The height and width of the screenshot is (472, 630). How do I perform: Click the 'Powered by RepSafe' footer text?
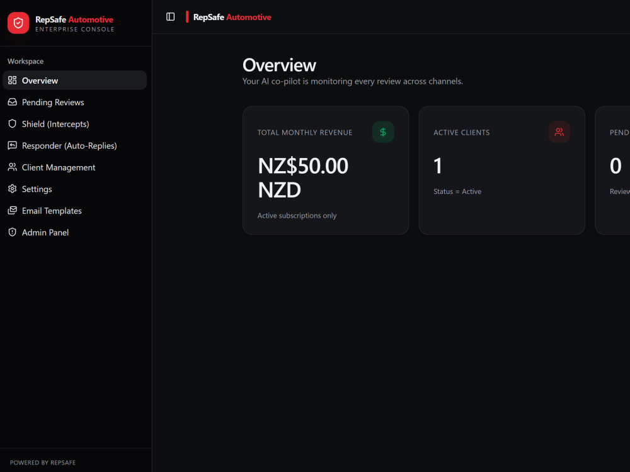pos(43,463)
